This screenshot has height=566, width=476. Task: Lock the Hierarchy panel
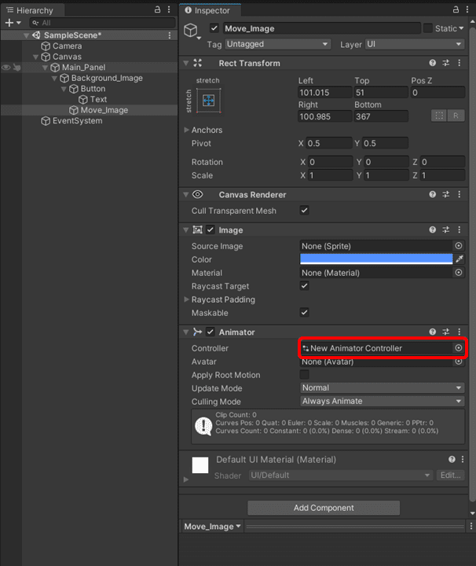157,9
